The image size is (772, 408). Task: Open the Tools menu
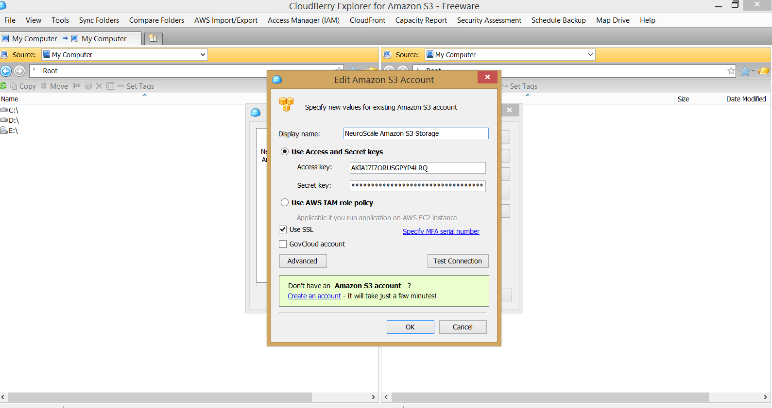pyautogui.click(x=60, y=20)
